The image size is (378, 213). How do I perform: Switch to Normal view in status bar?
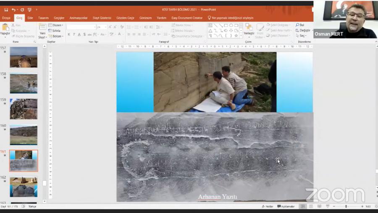coord(303,206)
